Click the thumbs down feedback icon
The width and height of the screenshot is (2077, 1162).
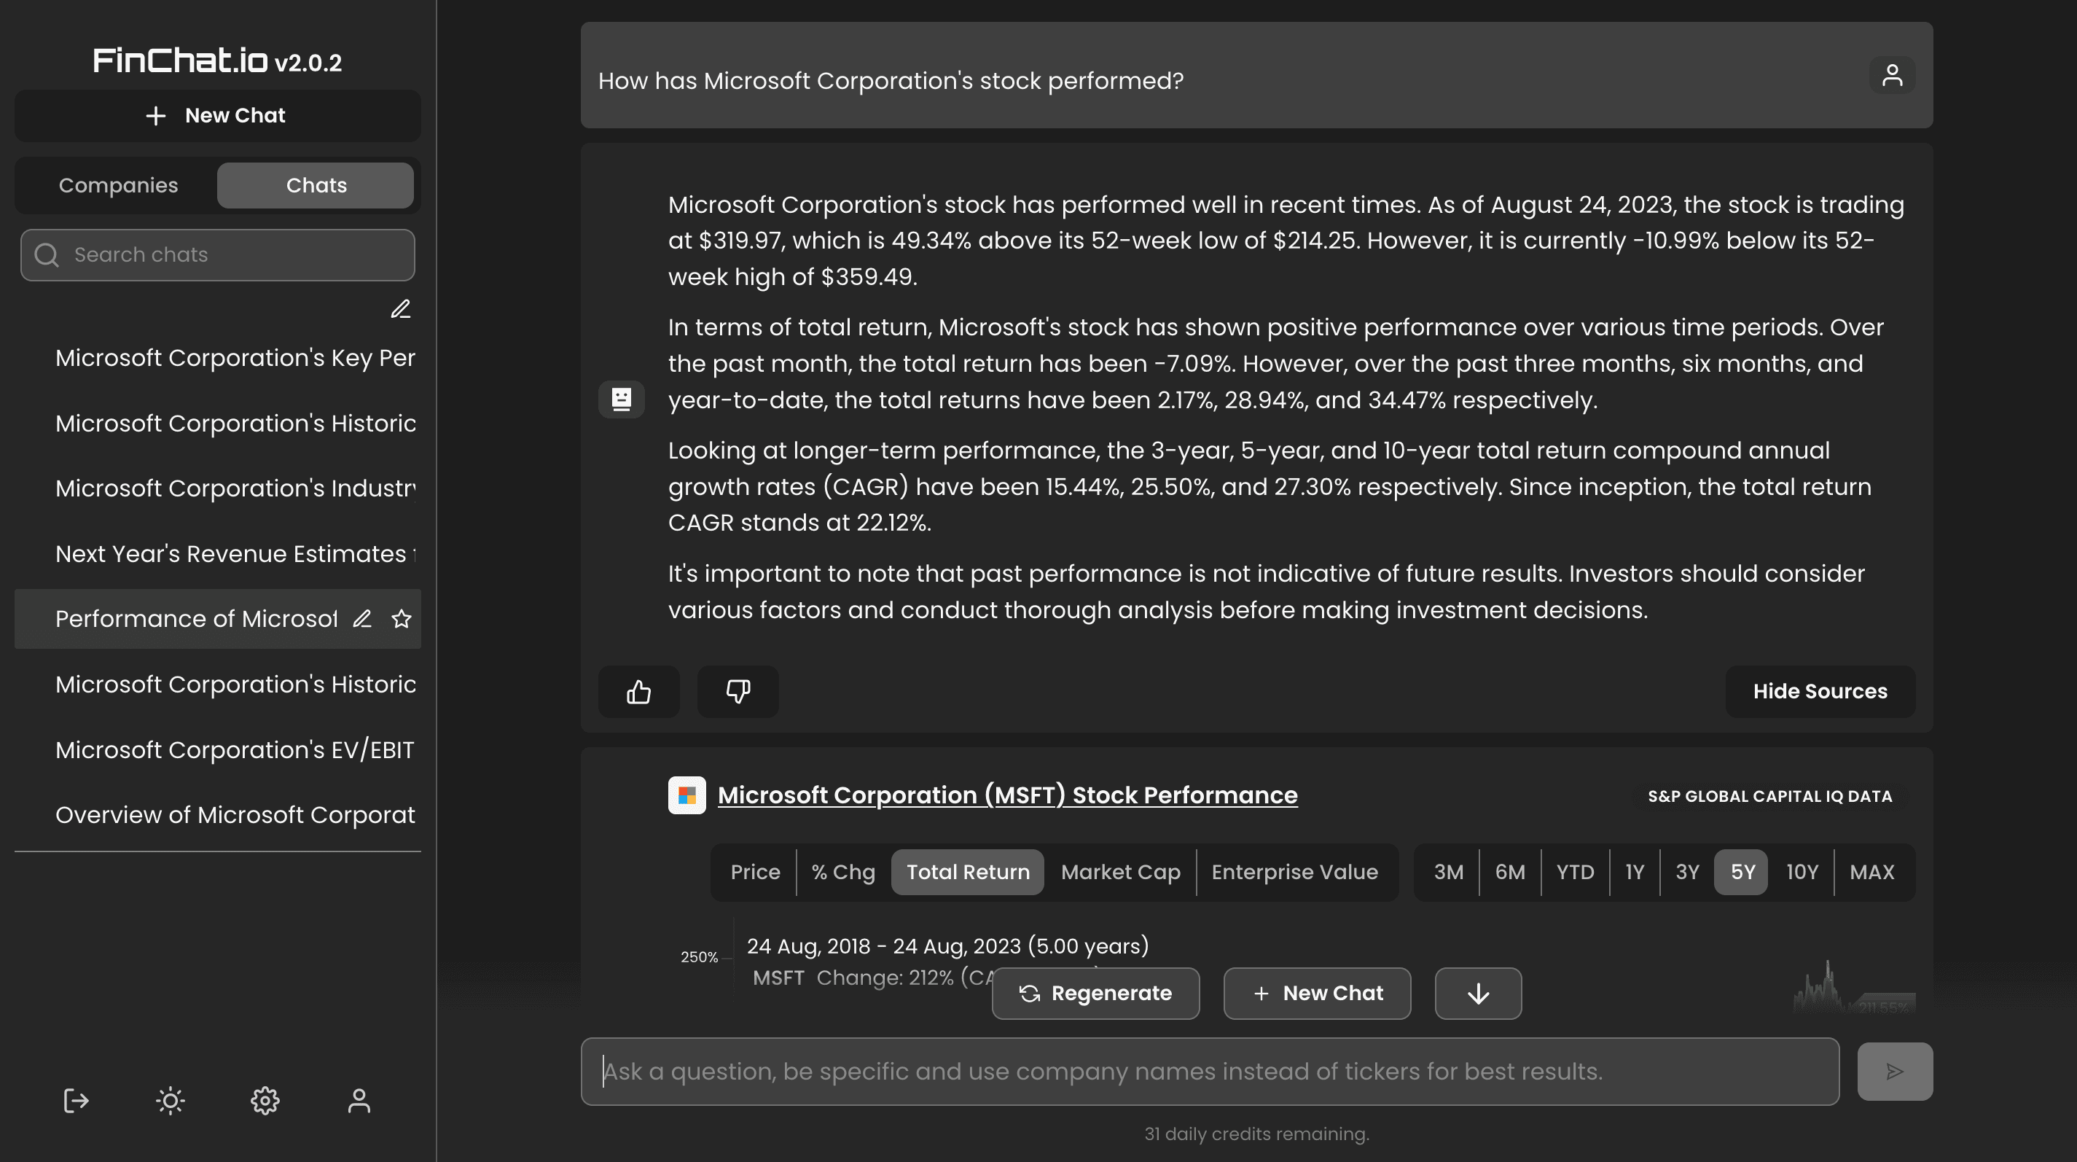click(738, 691)
